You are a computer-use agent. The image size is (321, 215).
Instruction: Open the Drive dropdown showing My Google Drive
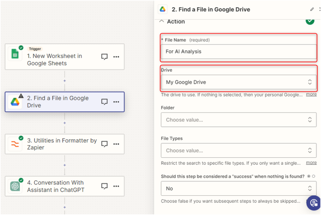(x=238, y=82)
